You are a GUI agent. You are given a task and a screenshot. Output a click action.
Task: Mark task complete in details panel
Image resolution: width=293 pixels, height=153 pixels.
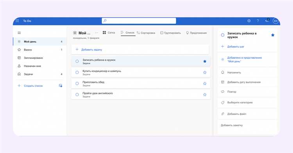[223, 35]
